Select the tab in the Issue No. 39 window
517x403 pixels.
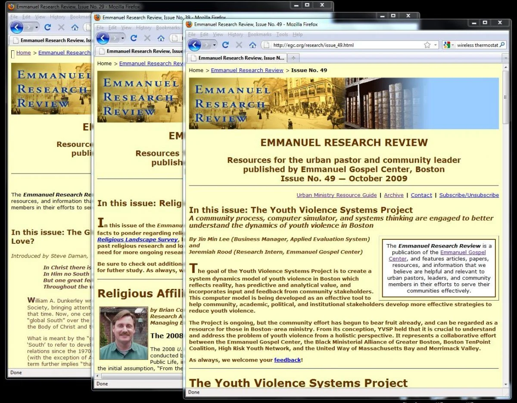140,51
